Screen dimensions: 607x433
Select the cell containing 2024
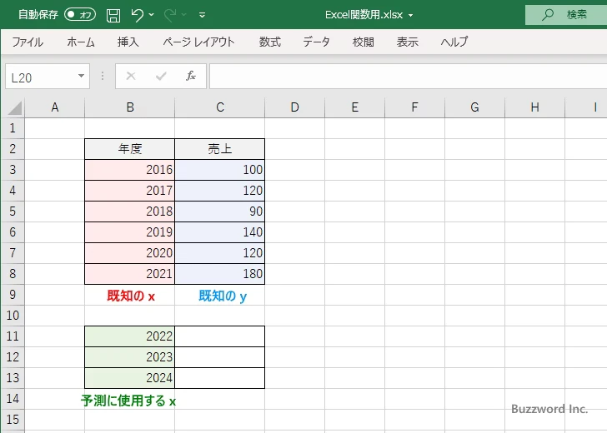click(130, 378)
